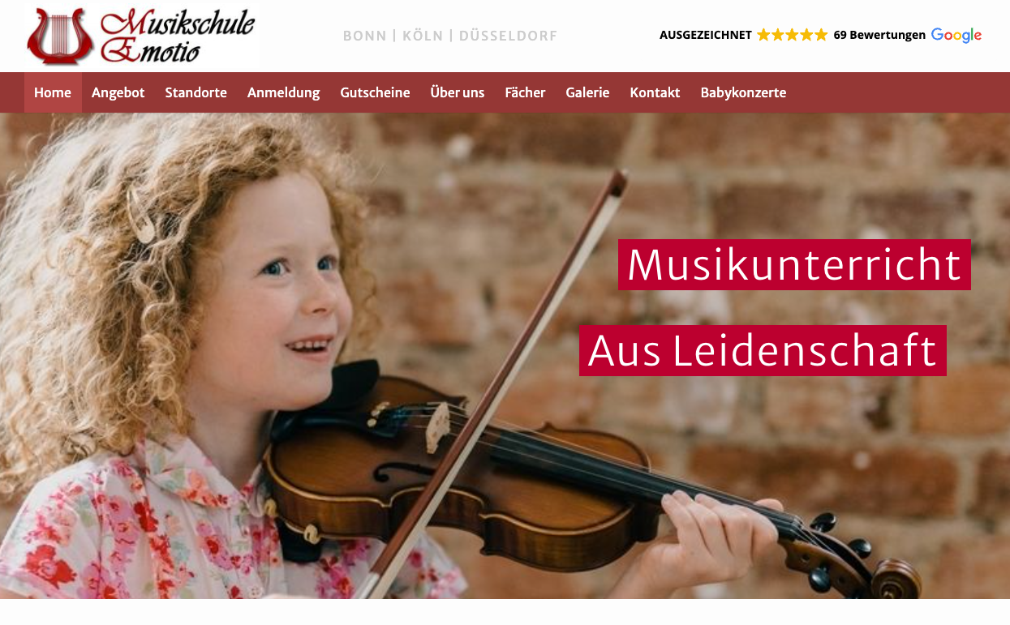
Task: Click the Musikunterricht headline banner
Action: point(794,264)
